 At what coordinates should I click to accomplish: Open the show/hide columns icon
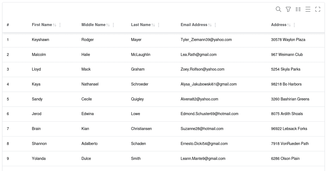pyautogui.click(x=298, y=9)
